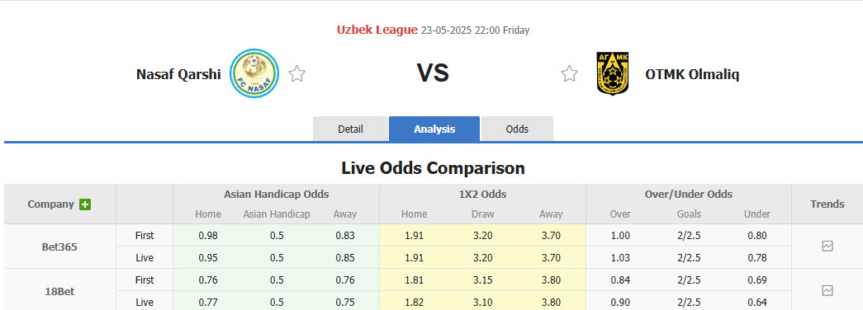Favorite OTMK Olmaliq with the star icon

coord(569,73)
